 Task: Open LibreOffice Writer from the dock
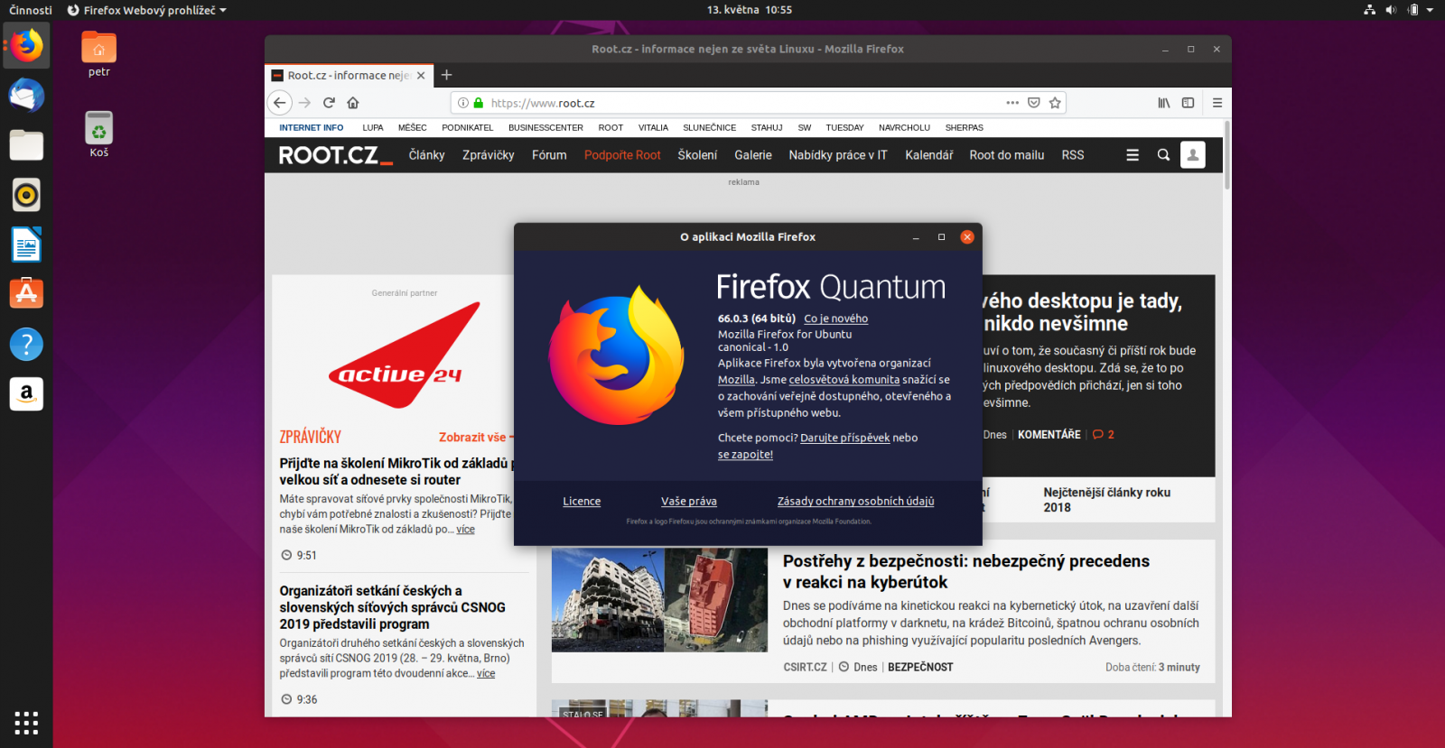point(26,245)
